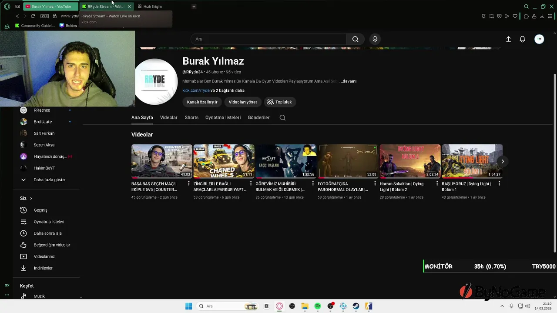This screenshot has height=313, width=557.
Task: Show hidden system tray icons
Action: click(x=502, y=306)
